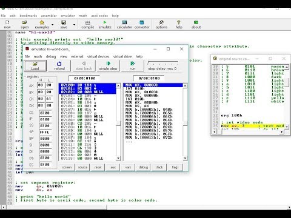Expand the save dropdown arrow
The width and height of the screenshot is (291, 218).
click(x=74, y=25)
